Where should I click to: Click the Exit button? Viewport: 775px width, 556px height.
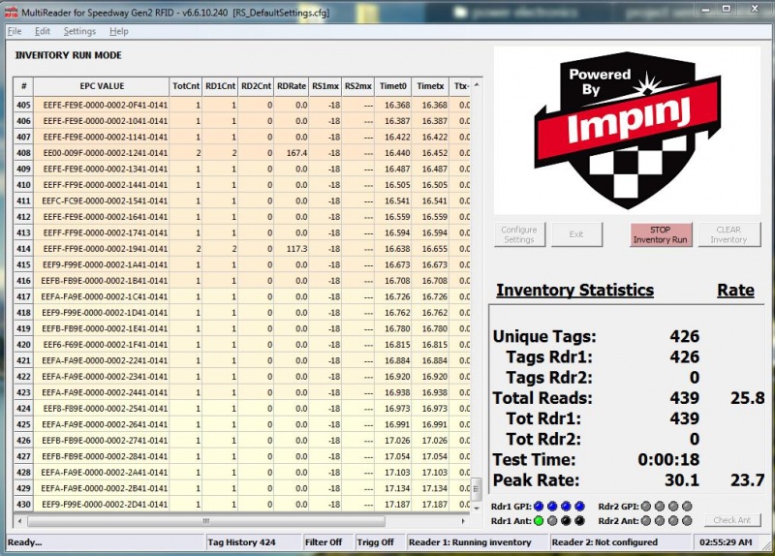click(576, 234)
